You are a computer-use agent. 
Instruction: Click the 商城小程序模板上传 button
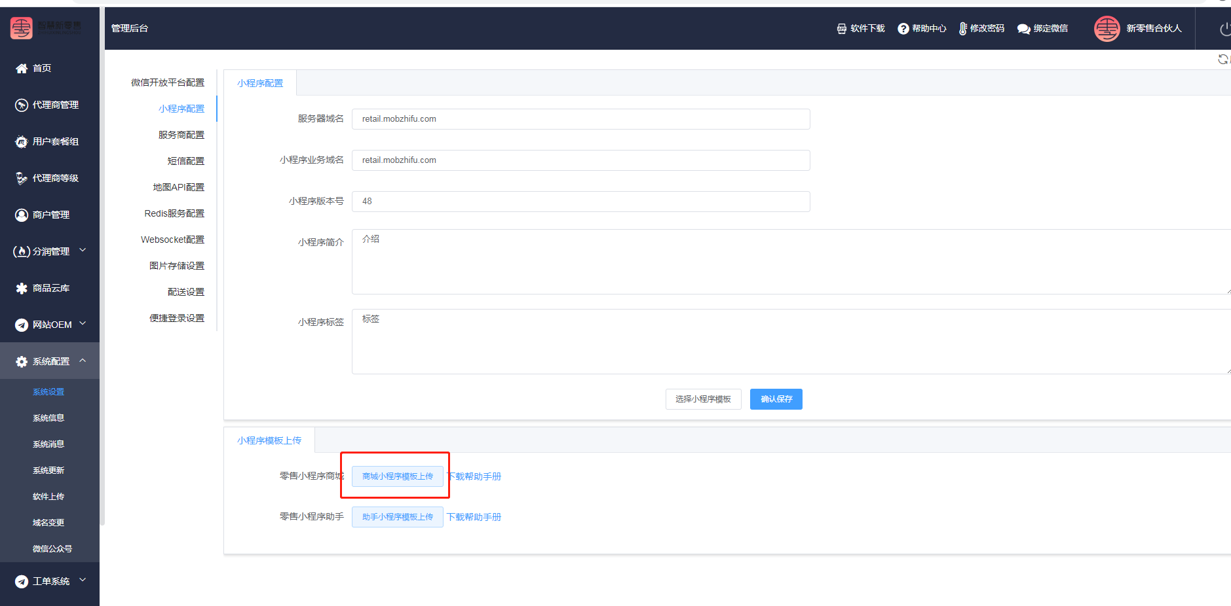pyautogui.click(x=398, y=476)
